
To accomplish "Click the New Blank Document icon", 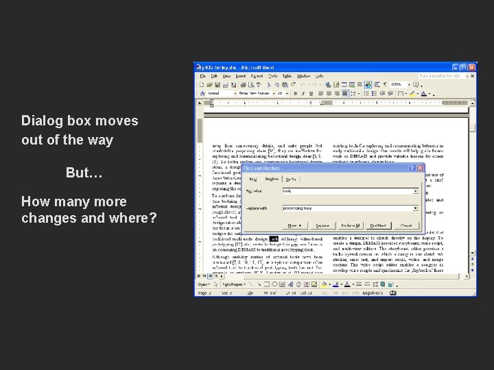I will (202, 85).
